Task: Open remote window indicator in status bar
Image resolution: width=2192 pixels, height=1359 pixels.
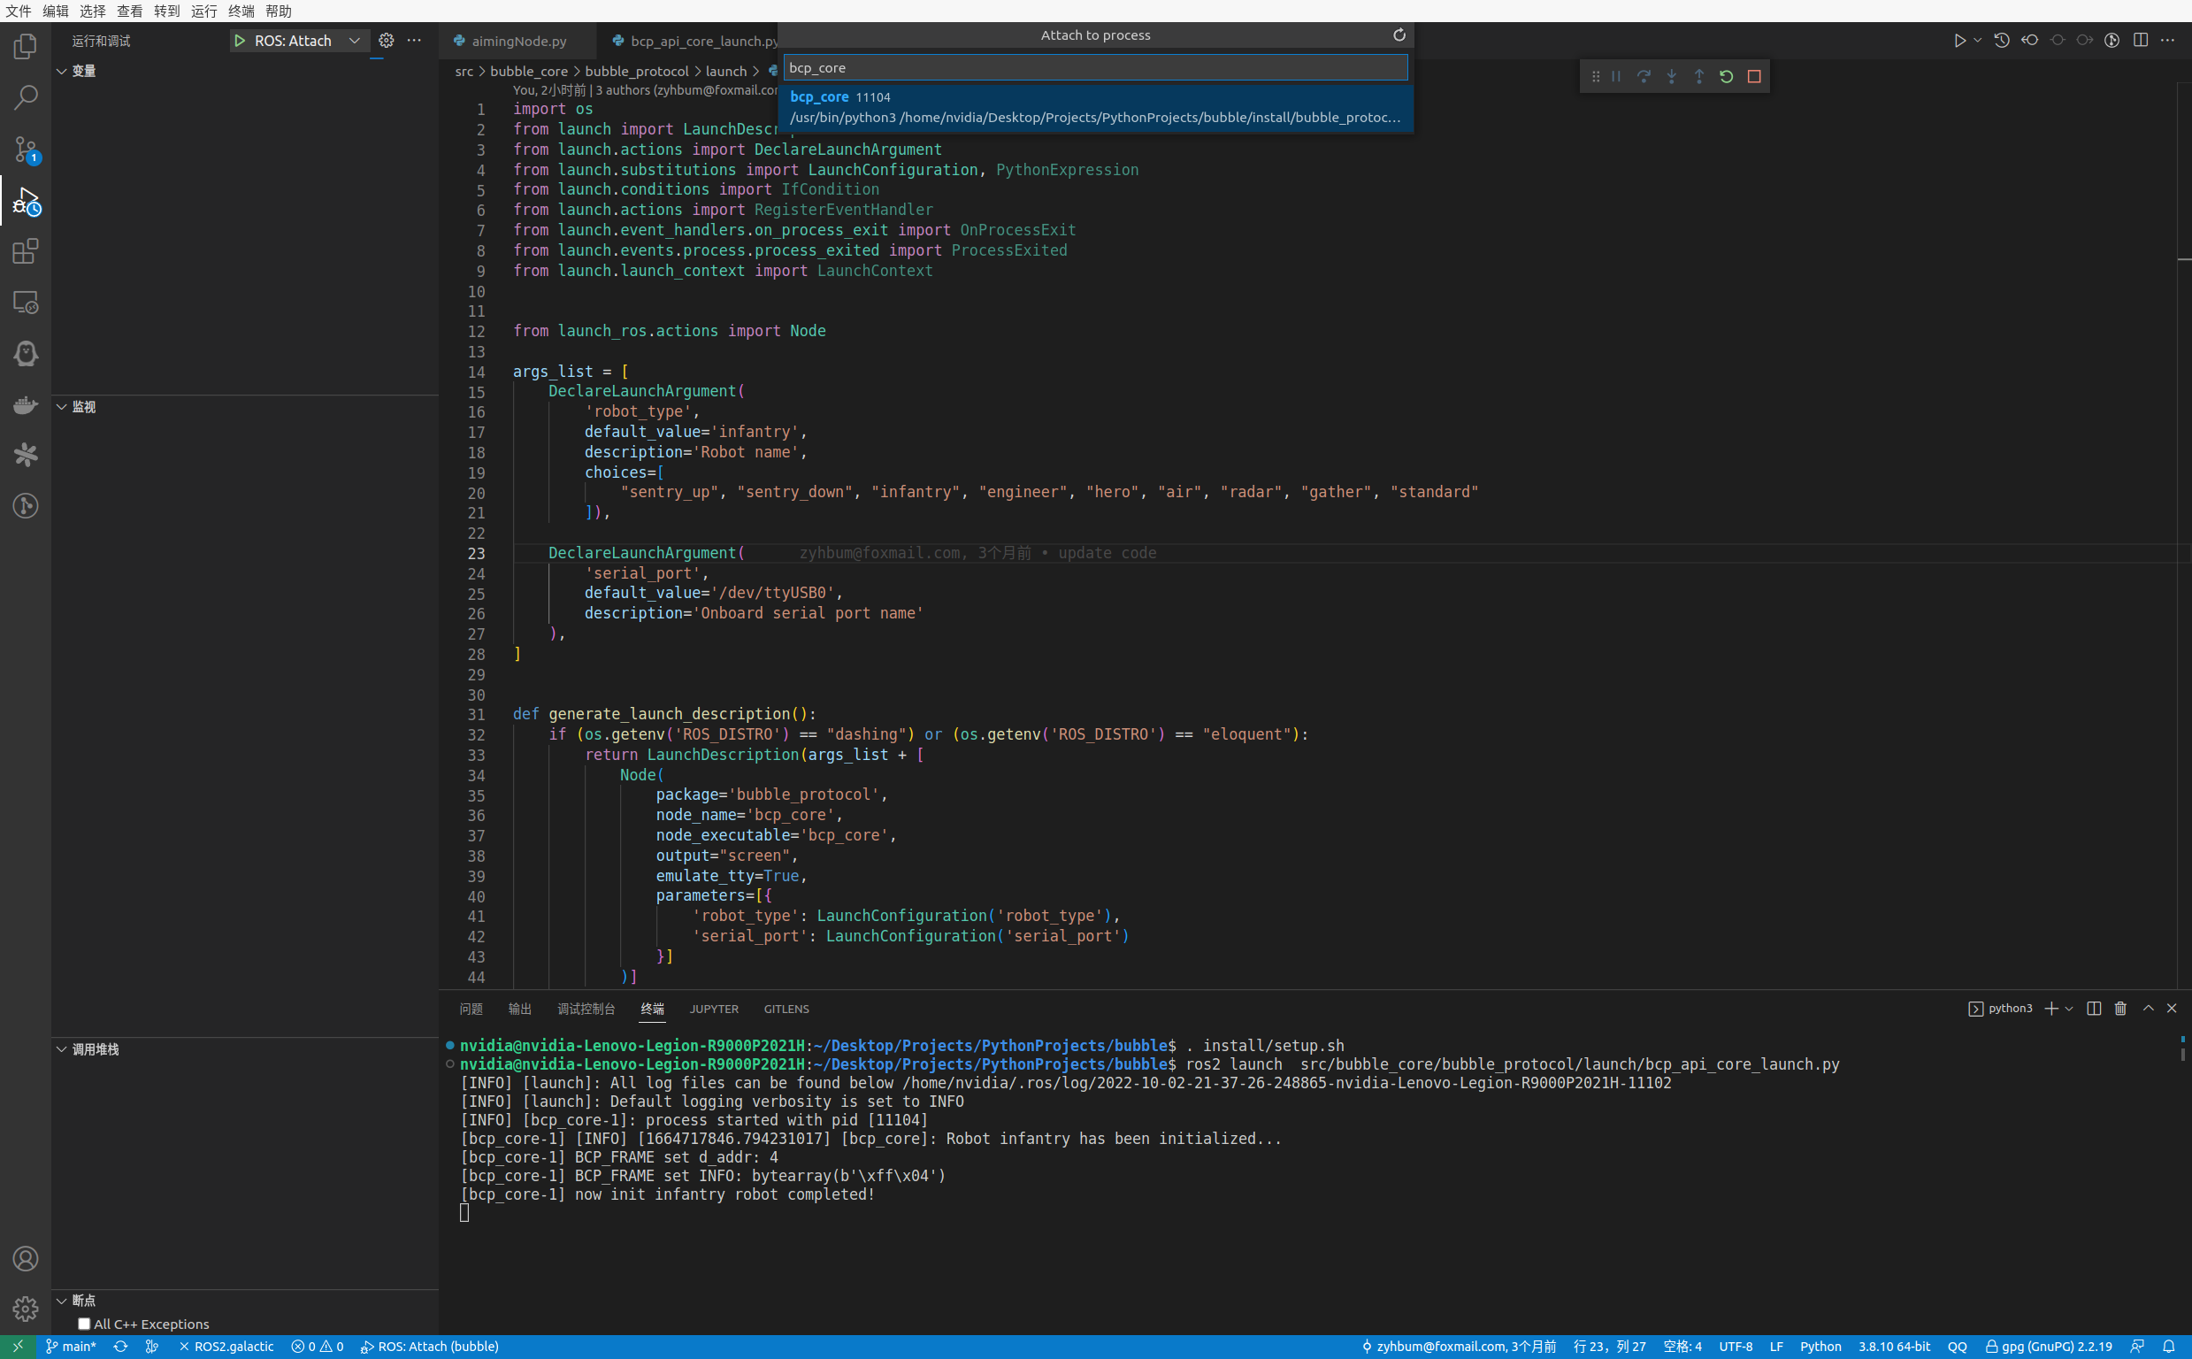Action: coord(17,1347)
